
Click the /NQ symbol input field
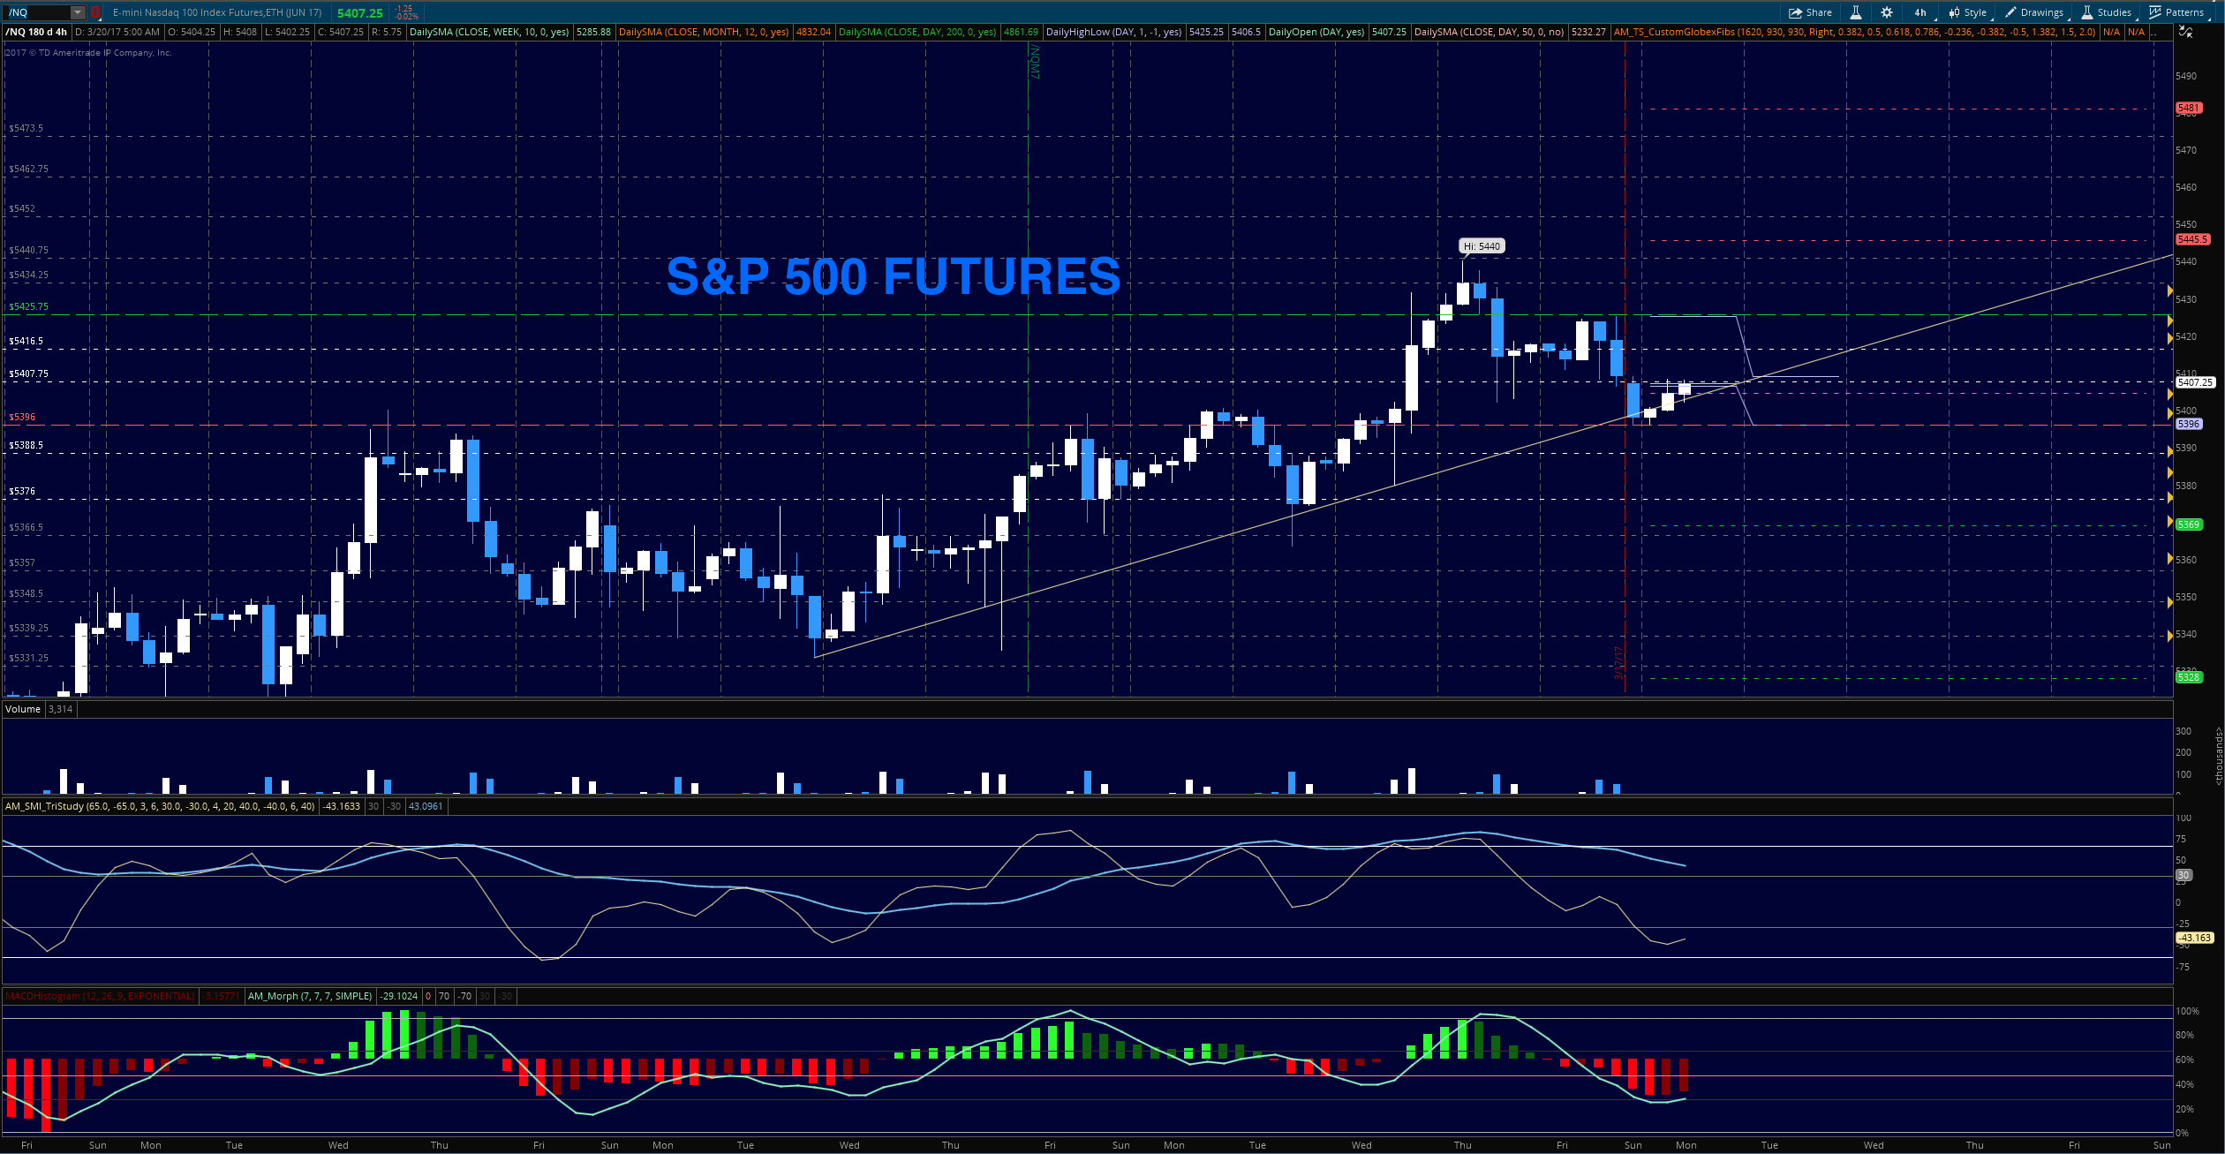point(37,12)
